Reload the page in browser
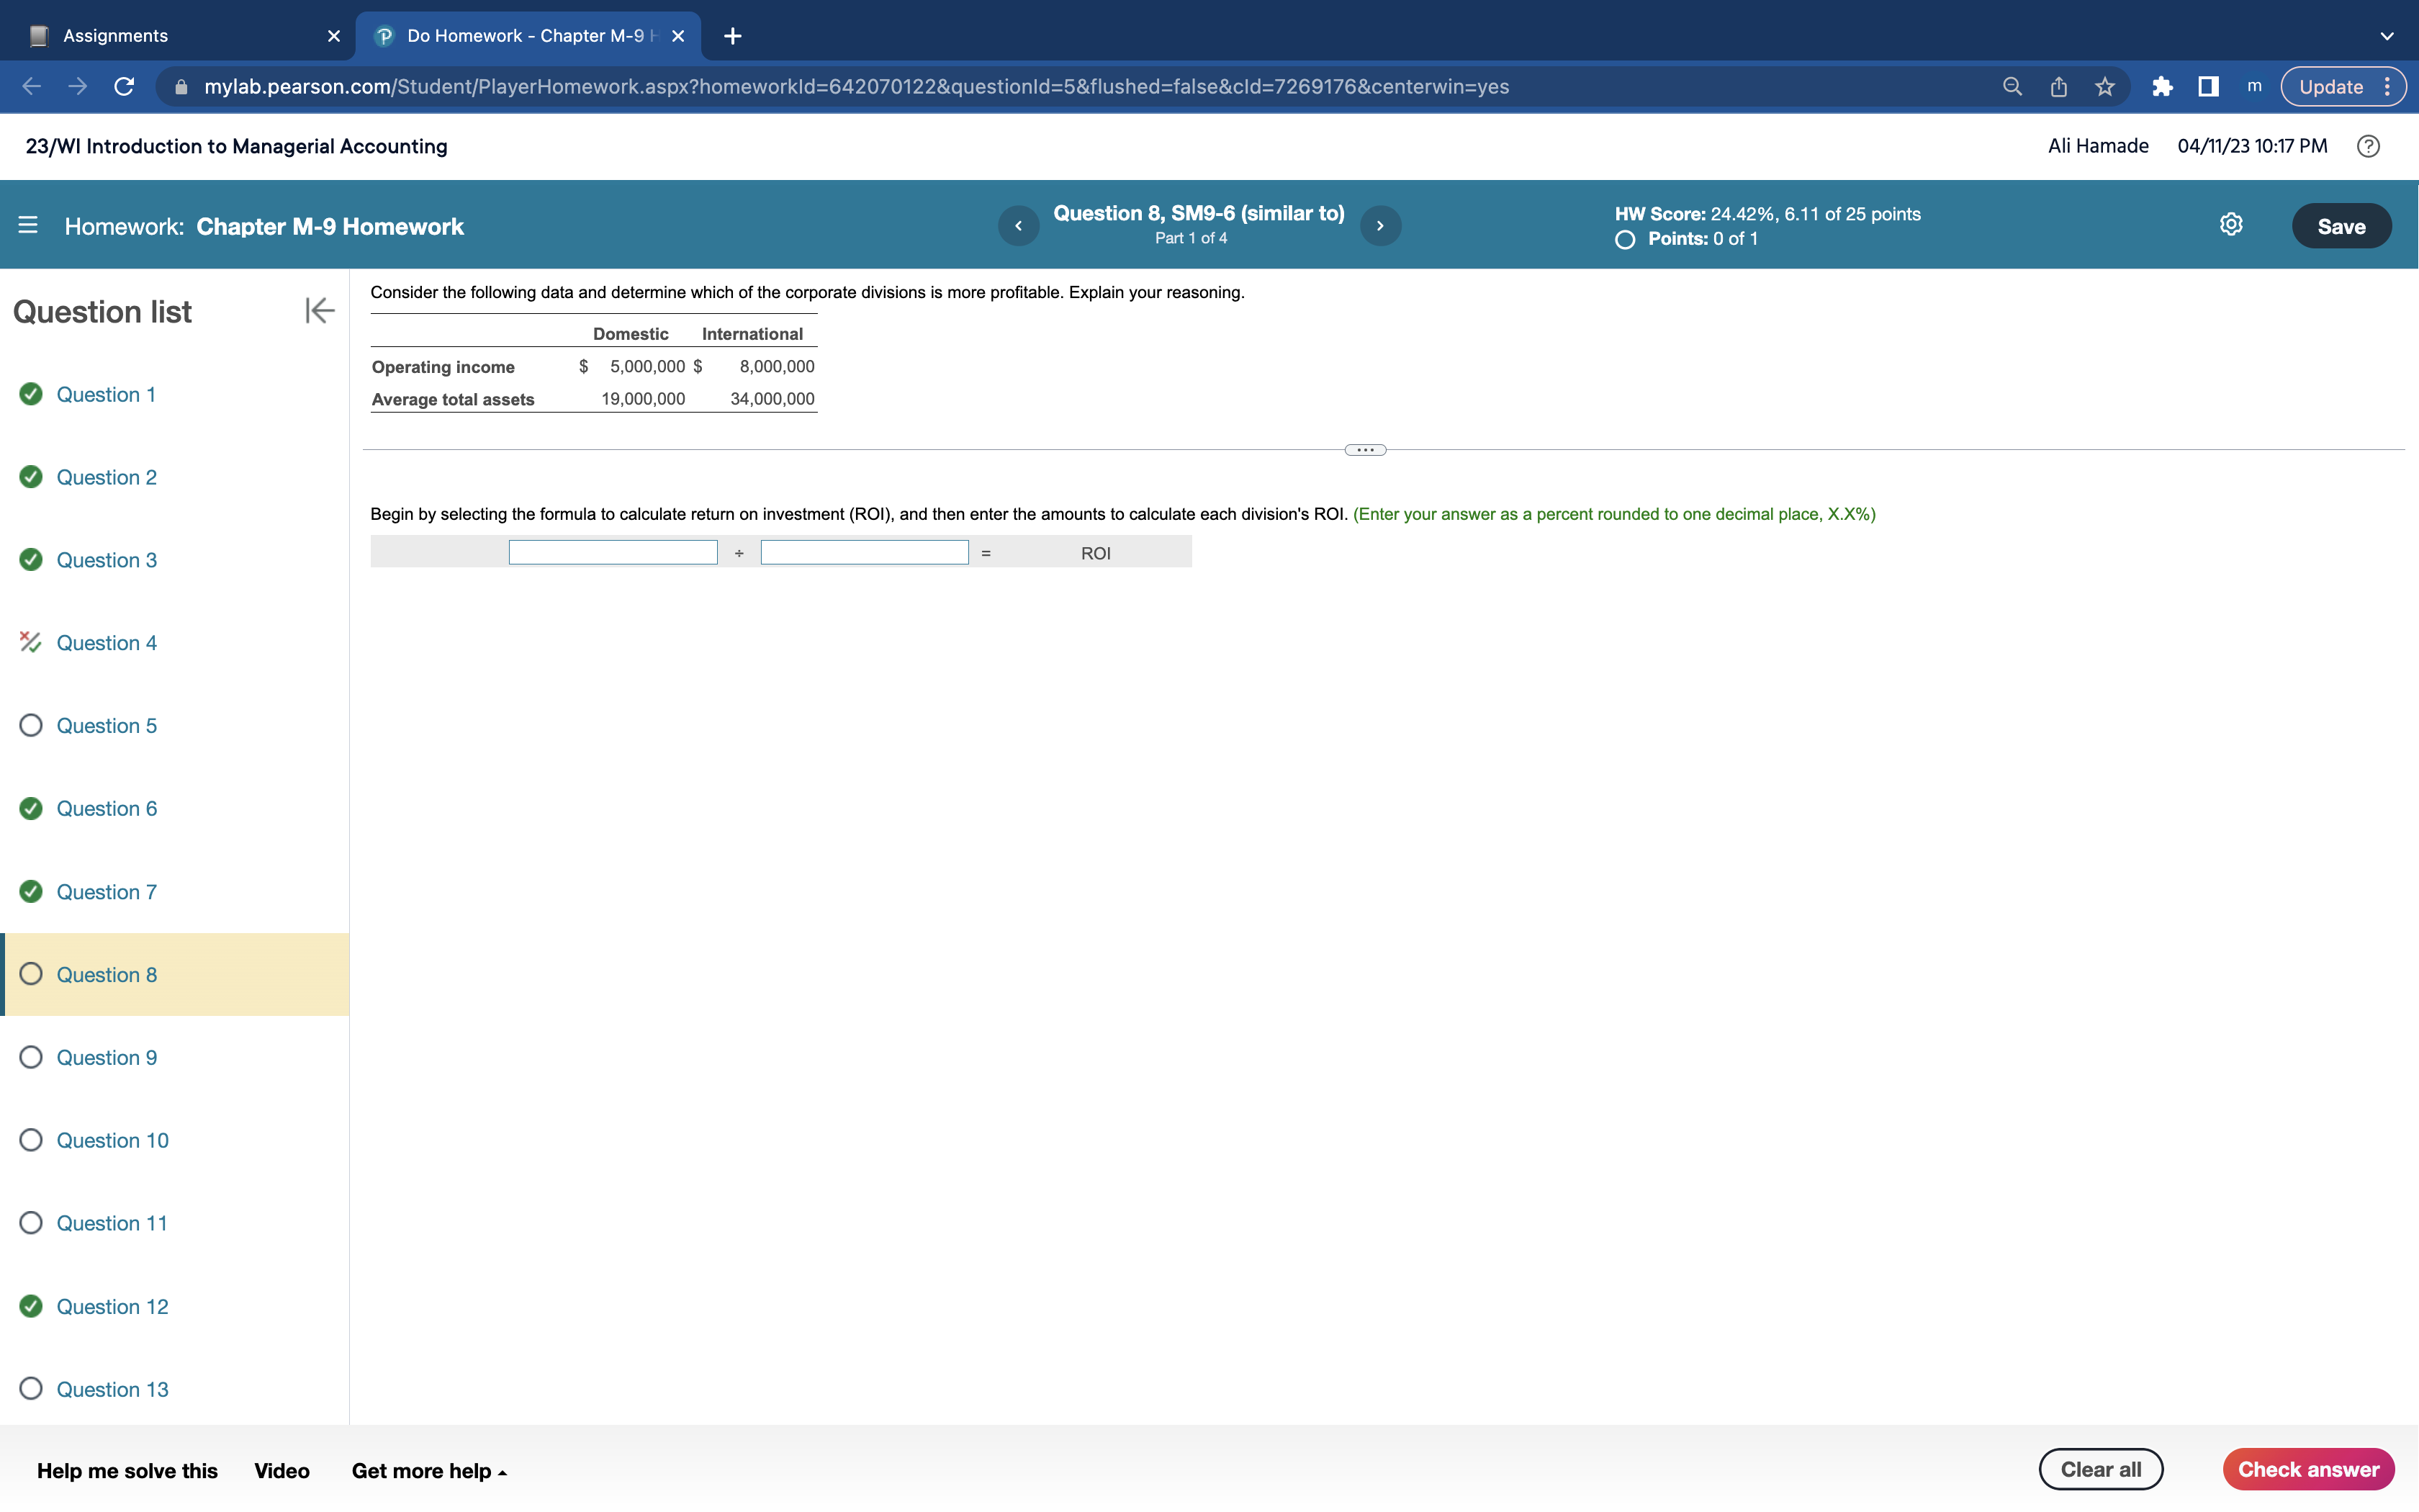2419x1512 pixels. (124, 87)
